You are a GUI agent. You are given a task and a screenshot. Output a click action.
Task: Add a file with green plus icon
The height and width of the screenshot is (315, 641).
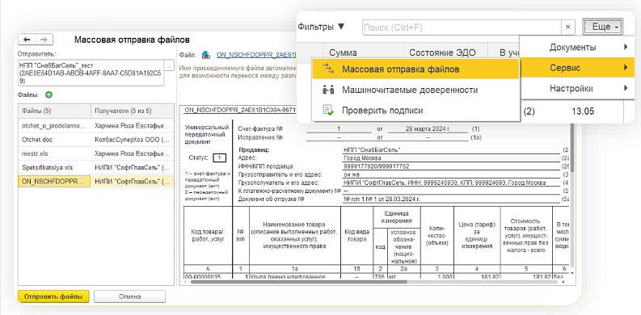pyautogui.click(x=48, y=94)
